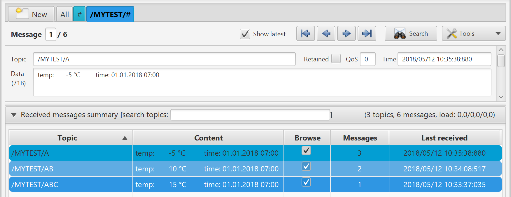
Task: Advance to the next message arrow
Action: [x=346, y=33]
